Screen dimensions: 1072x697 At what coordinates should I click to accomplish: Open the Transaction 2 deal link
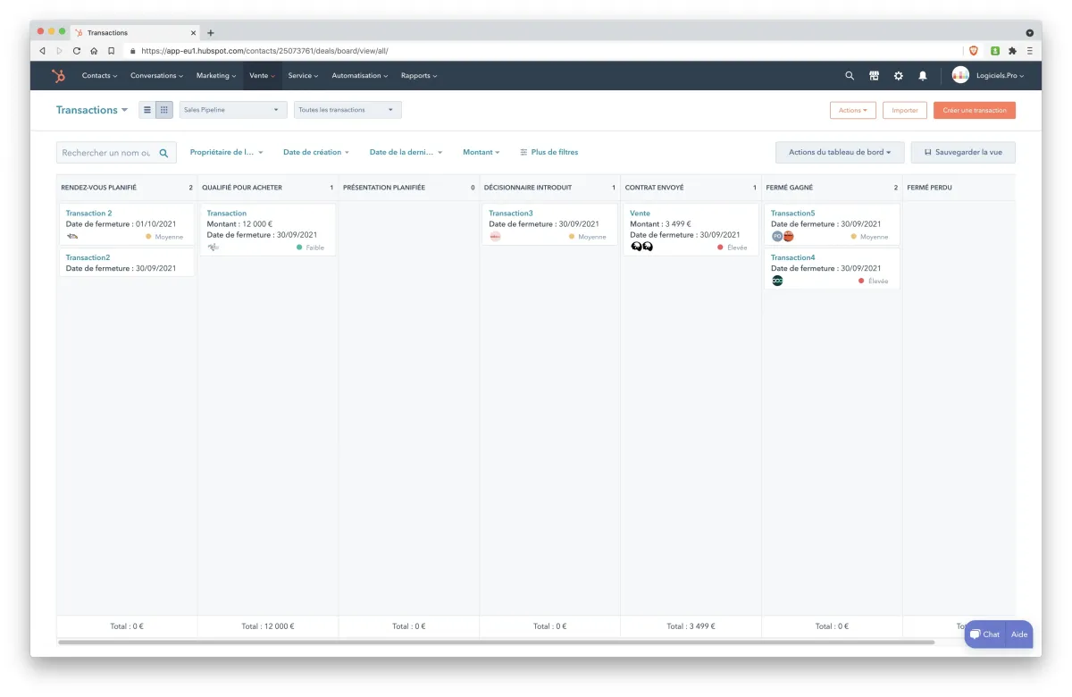coord(89,214)
